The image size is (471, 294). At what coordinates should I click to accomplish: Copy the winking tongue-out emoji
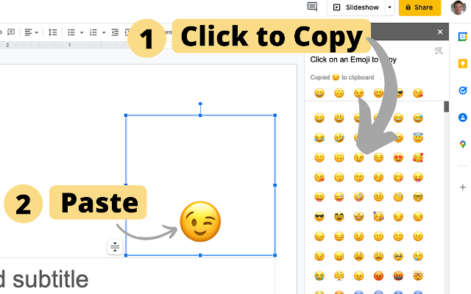coord(339,197)
